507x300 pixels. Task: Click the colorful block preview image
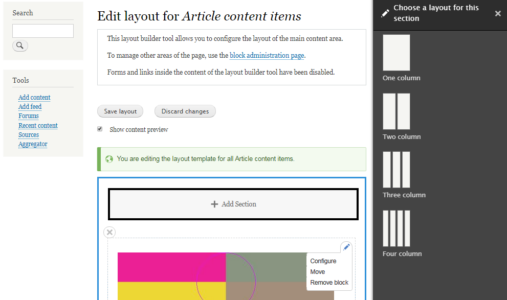pos(226,276)
